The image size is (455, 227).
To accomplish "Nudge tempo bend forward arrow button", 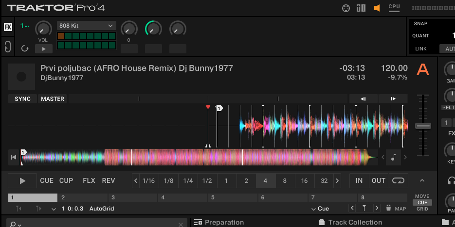I will tap(393, 99).
